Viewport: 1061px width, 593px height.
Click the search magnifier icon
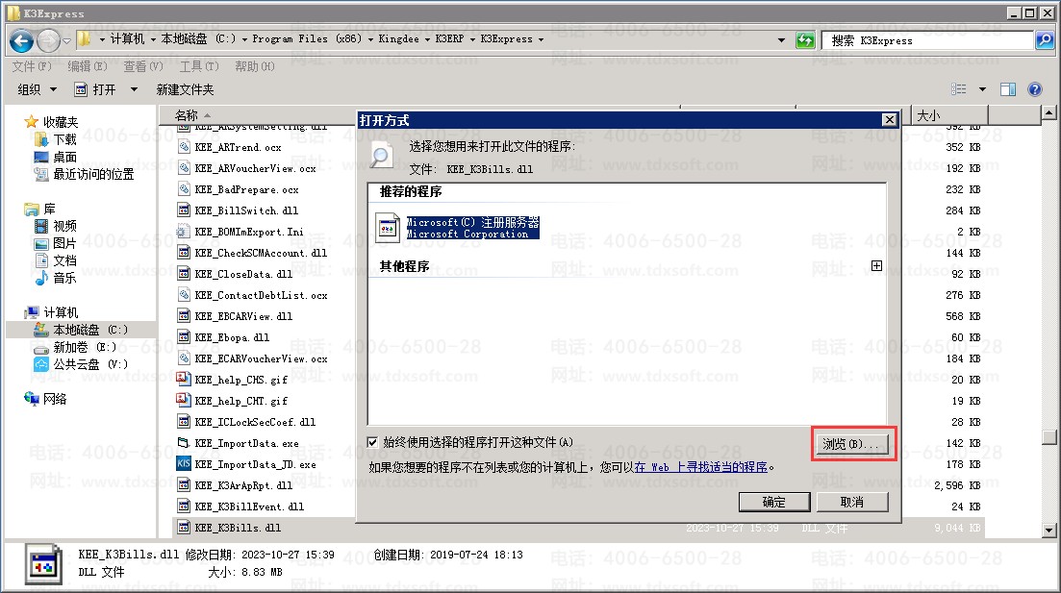(x=1045, y=40)
